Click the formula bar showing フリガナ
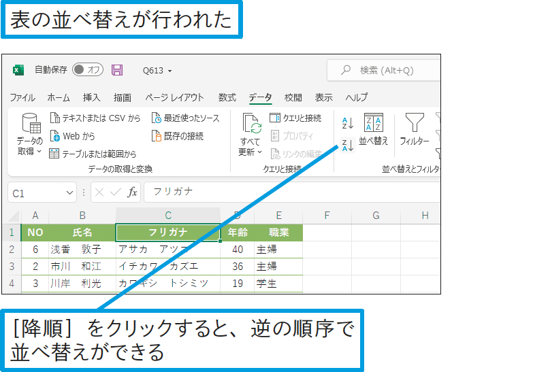This screenshot has height=372, width=533. 292,192
